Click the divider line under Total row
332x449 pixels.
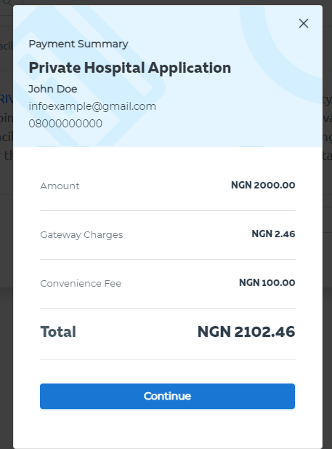[x=168, y=359]
